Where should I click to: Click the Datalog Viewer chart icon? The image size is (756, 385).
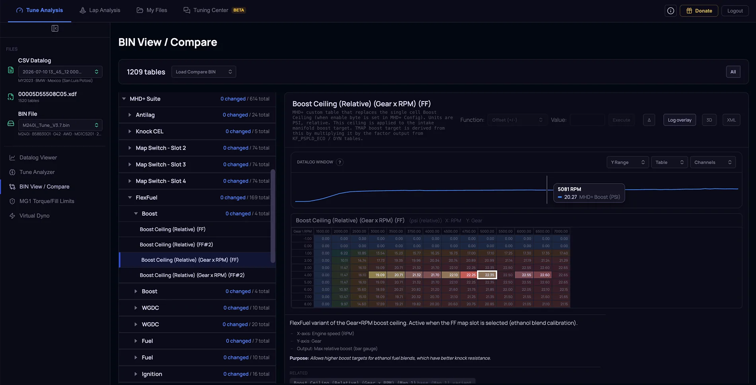pyautogui.click(x=12, y=157)
